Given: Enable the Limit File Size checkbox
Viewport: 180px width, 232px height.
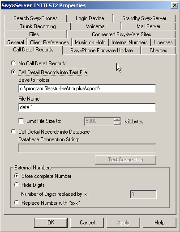Looking at the screenshot, I should [40, 121].
